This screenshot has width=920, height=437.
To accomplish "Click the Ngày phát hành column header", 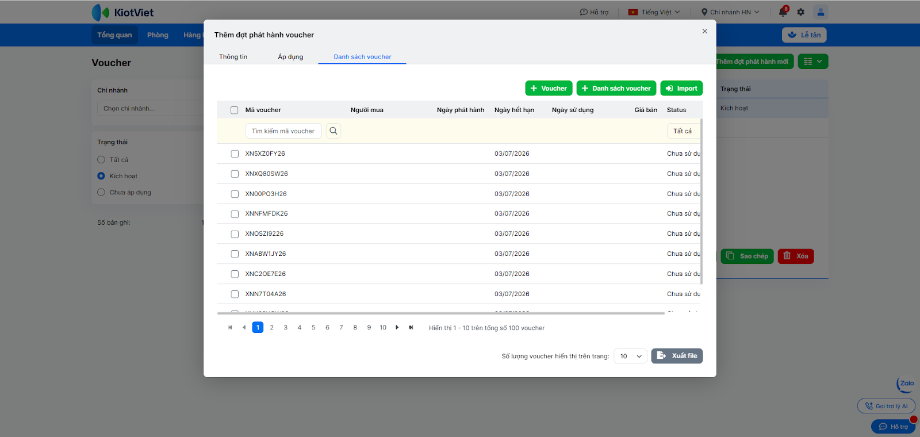I will tap(461, 110).
